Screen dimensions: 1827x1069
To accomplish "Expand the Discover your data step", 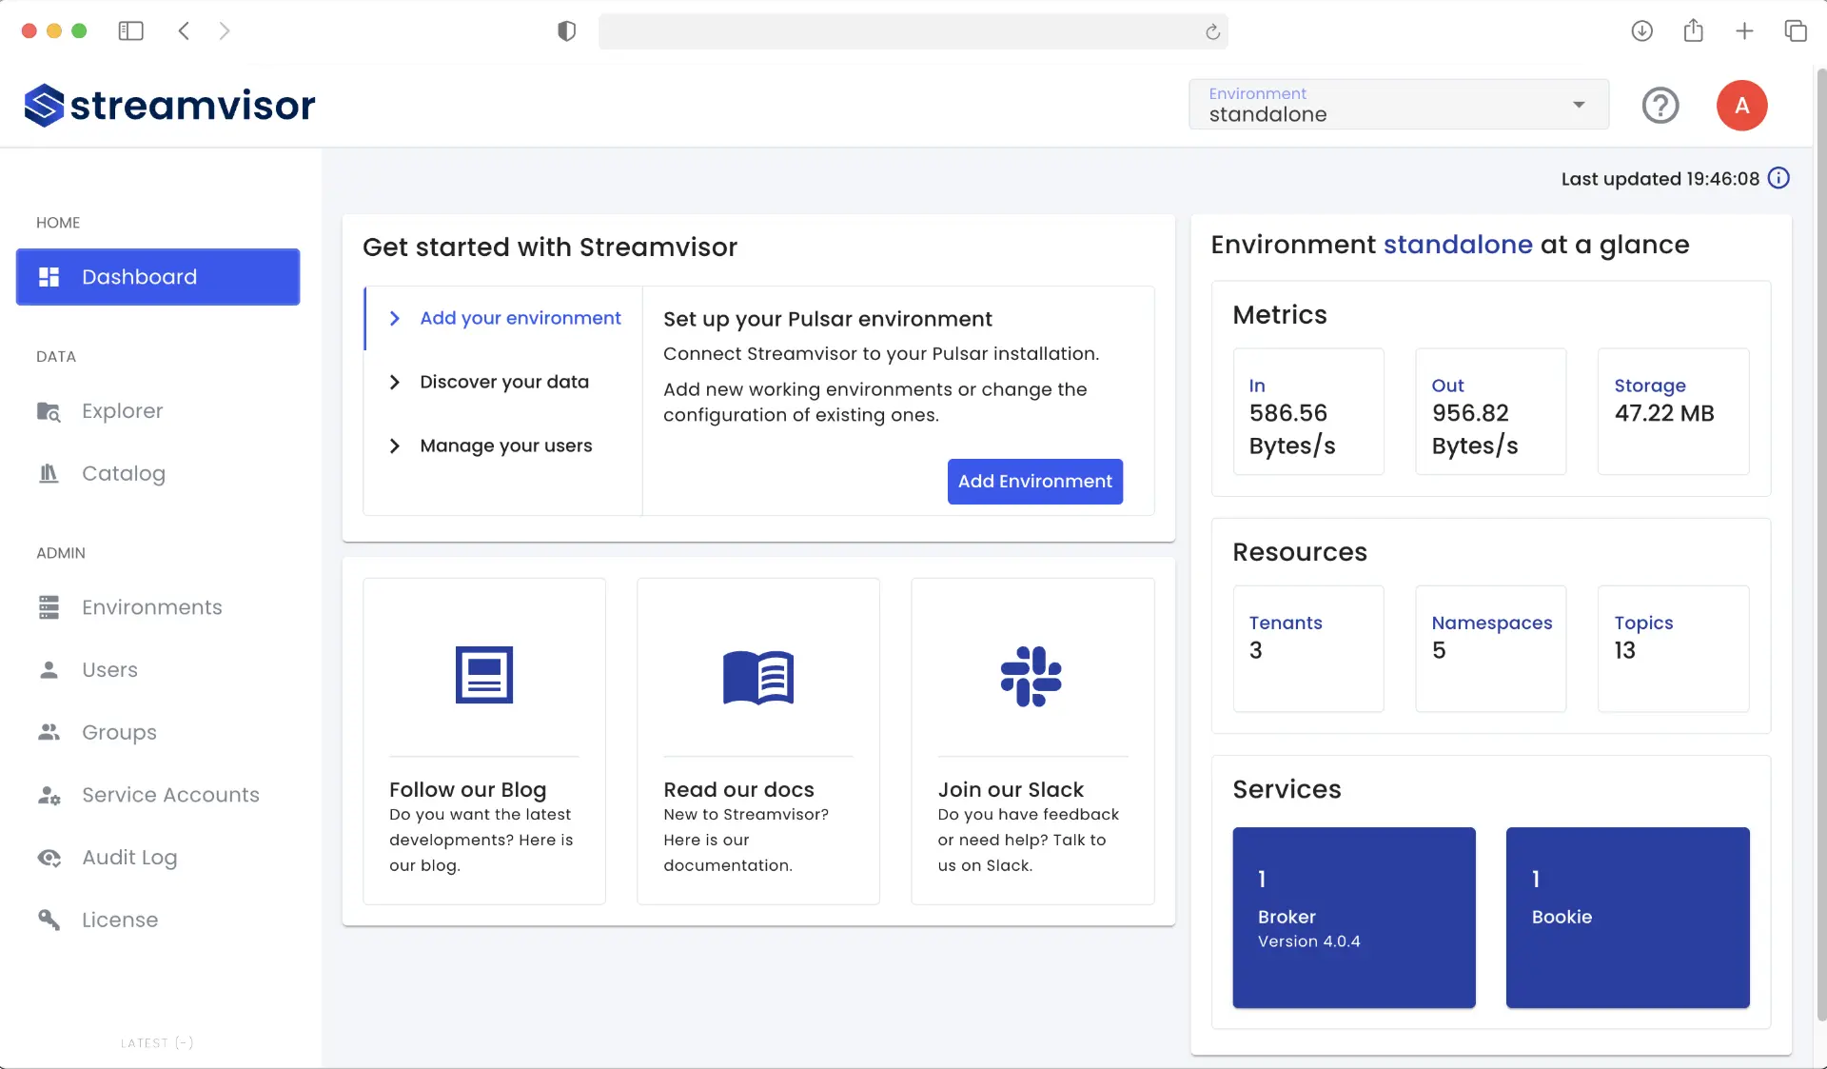I will coord(503,382).
